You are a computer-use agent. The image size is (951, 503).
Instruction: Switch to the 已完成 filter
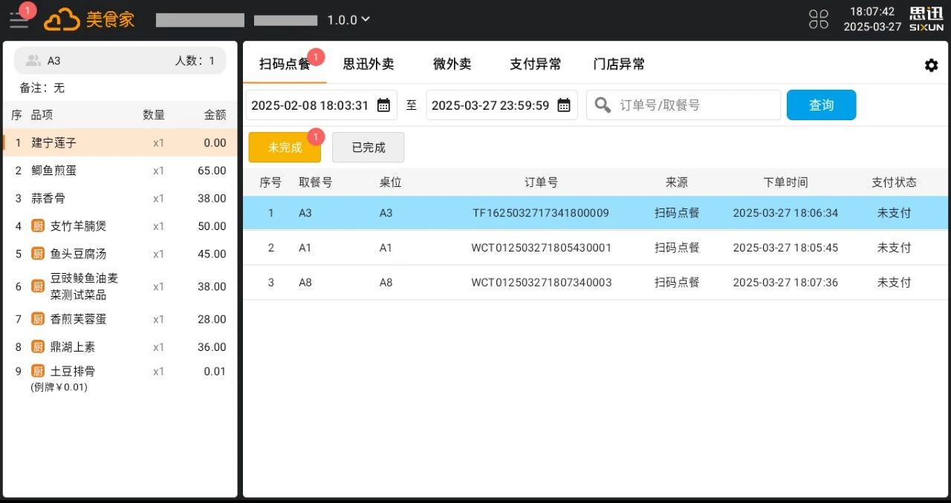tap(368, 147)
